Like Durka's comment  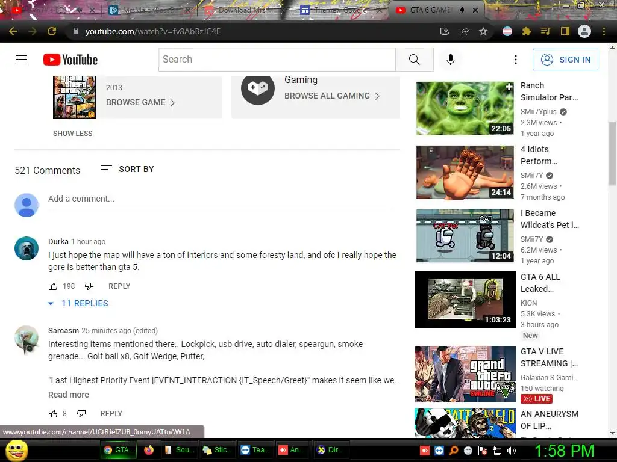[53, 286]
